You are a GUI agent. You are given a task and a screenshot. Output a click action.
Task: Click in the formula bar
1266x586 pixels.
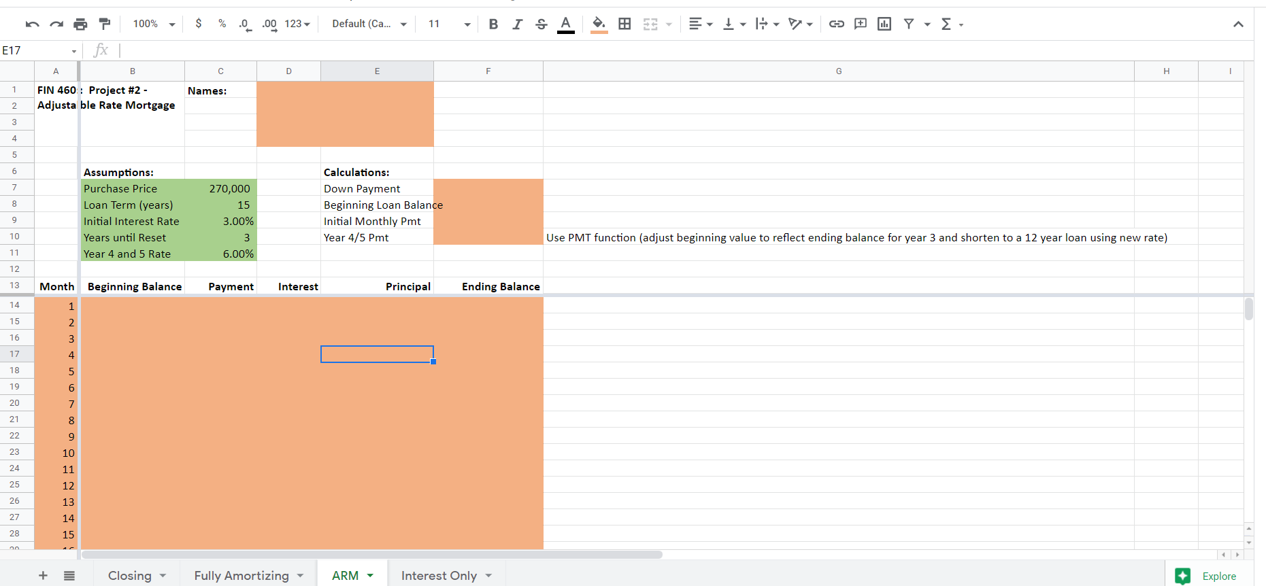[686, 50]
